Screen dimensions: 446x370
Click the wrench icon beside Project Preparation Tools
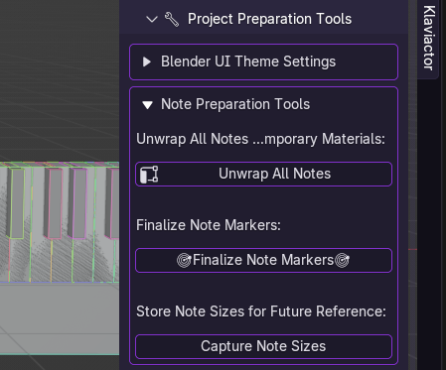pyautogui.click(x=172, y=19)
